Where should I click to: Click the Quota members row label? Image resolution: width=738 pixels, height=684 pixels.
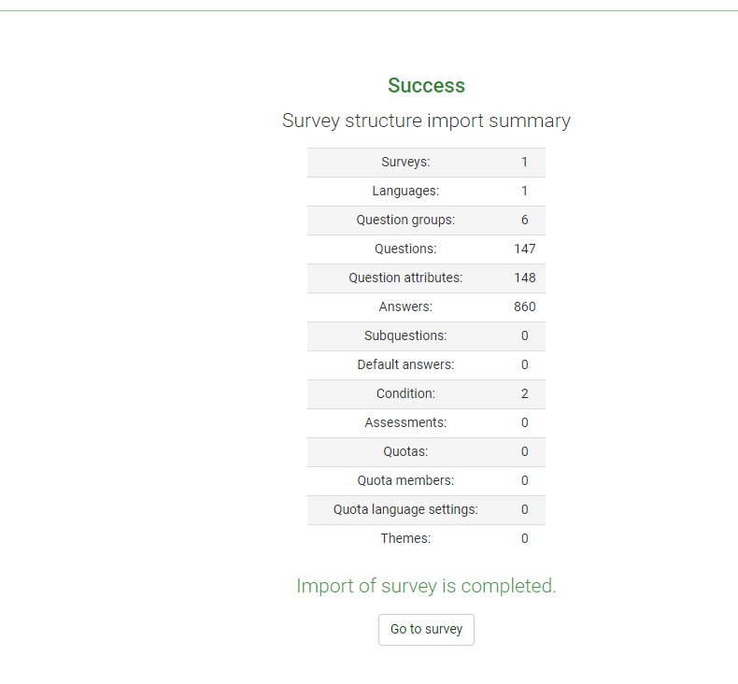pyautogui.click(x=405, y=480)
